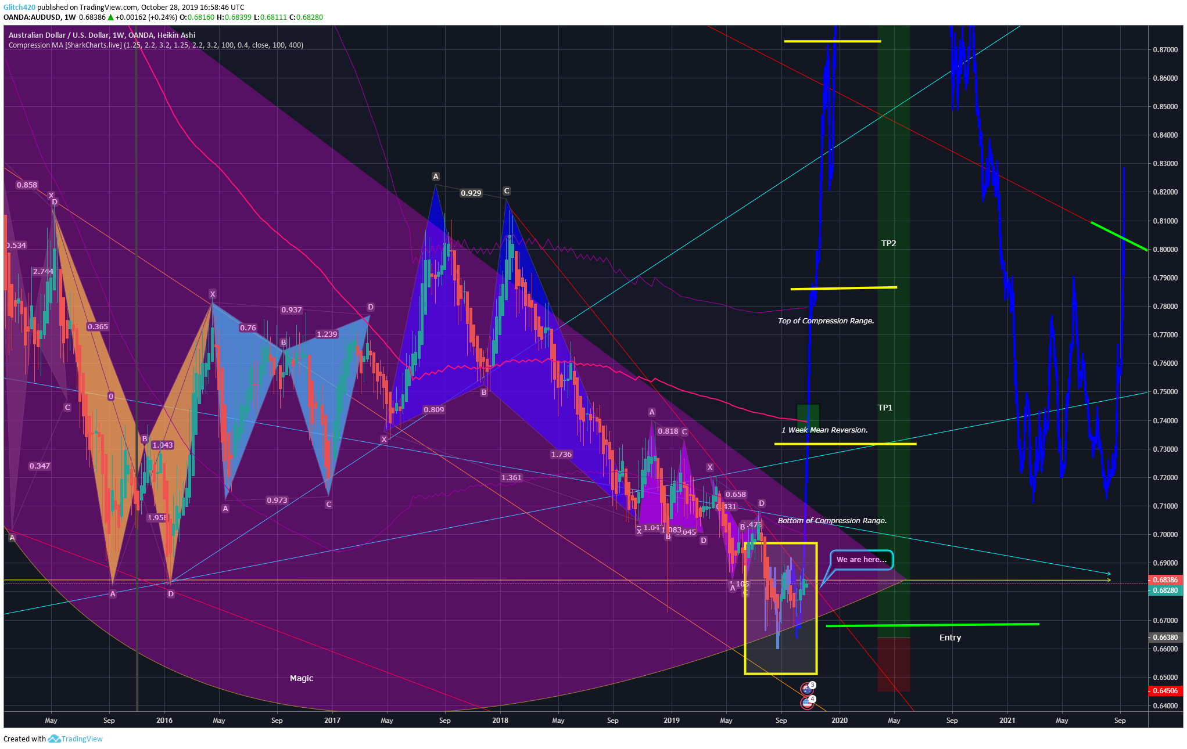Select the 'We are here...' callout bubble
This screenshot has height=749, width=1187.
862,560
